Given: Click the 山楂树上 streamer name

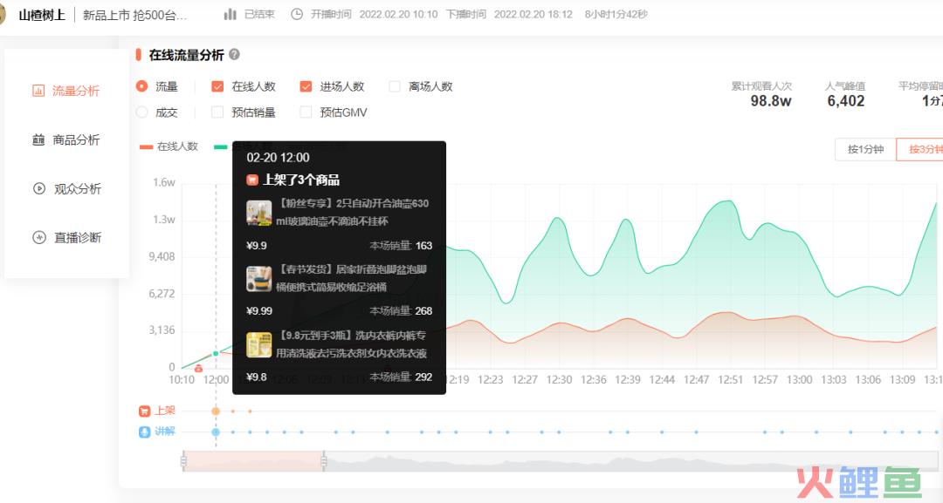Looking at the screenshot, I should (42, 15).
